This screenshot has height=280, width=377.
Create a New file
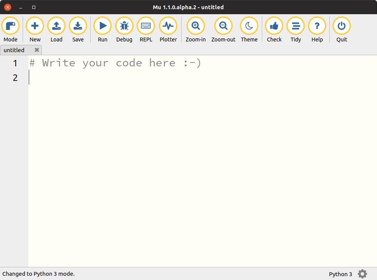pyautogui.click(x=35, y=30)
